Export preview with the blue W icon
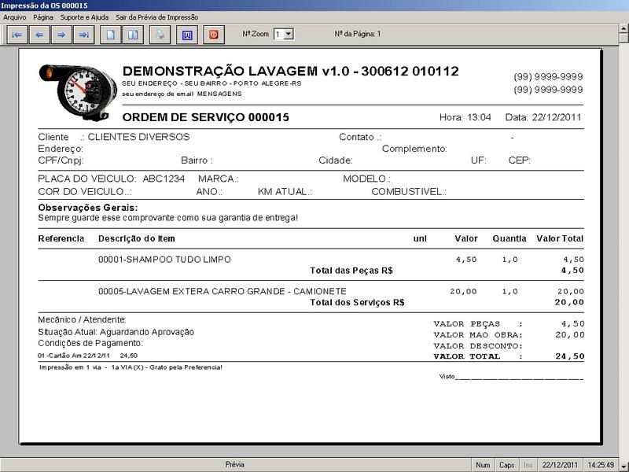Image resolution: width=629 pixels, height=472 pixels. tap(187, 35)
